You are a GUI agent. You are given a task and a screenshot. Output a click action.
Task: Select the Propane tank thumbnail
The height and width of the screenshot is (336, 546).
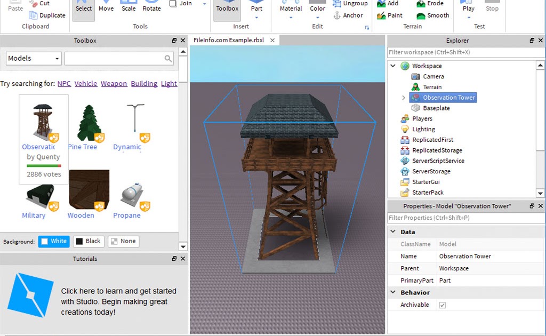(x=132, y=195)
